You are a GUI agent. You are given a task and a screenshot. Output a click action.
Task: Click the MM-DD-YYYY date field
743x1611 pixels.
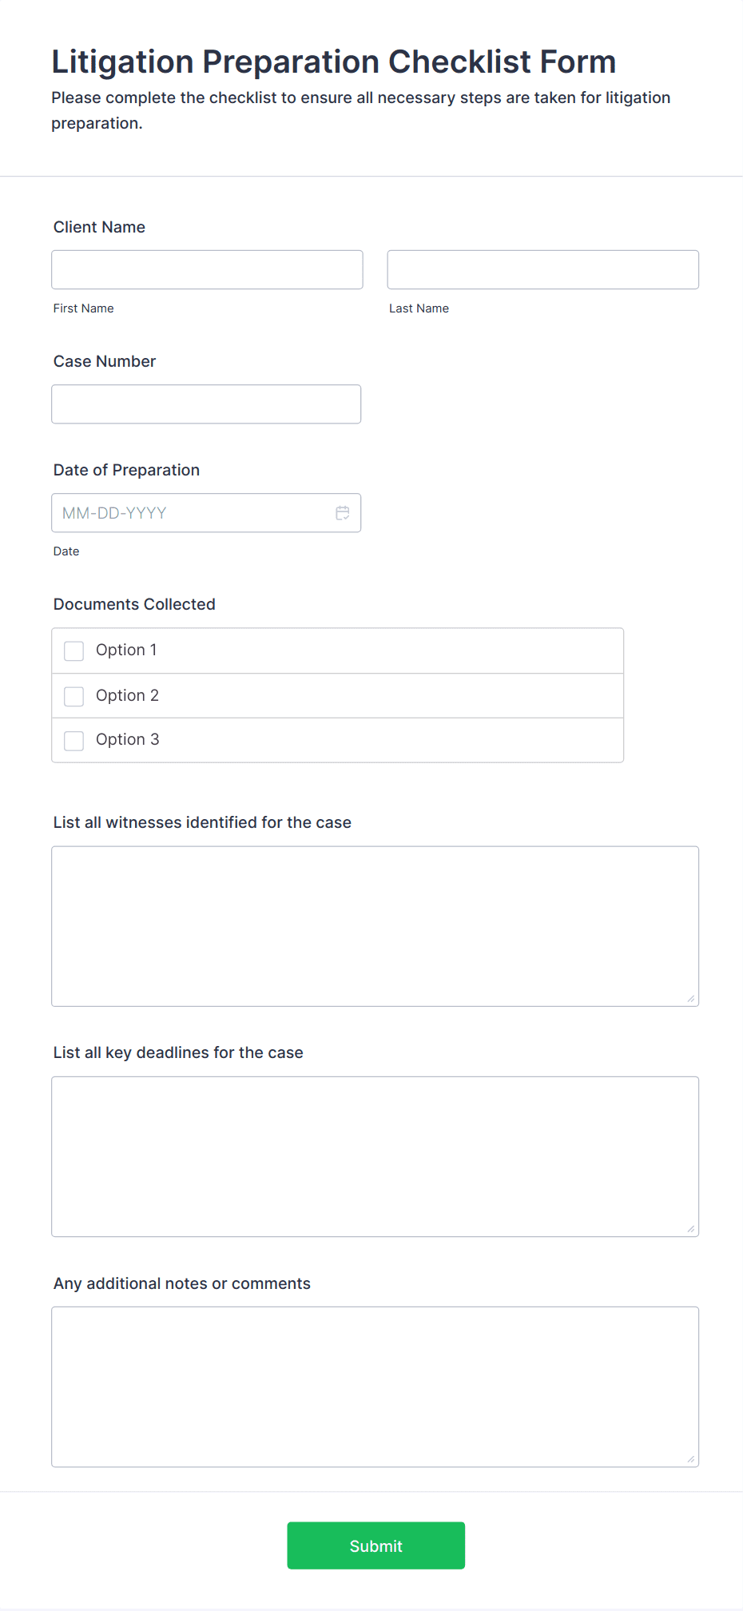pos(206,513)
